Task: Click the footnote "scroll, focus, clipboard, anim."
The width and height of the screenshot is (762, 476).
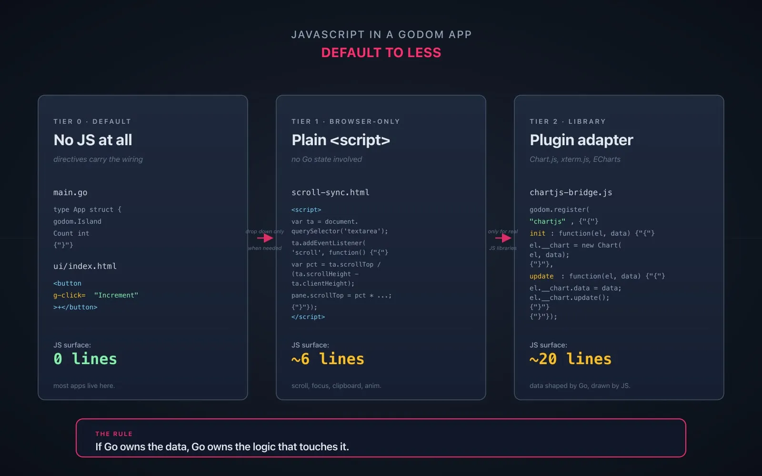Action: pyautogui.click(x=336, y=386)
